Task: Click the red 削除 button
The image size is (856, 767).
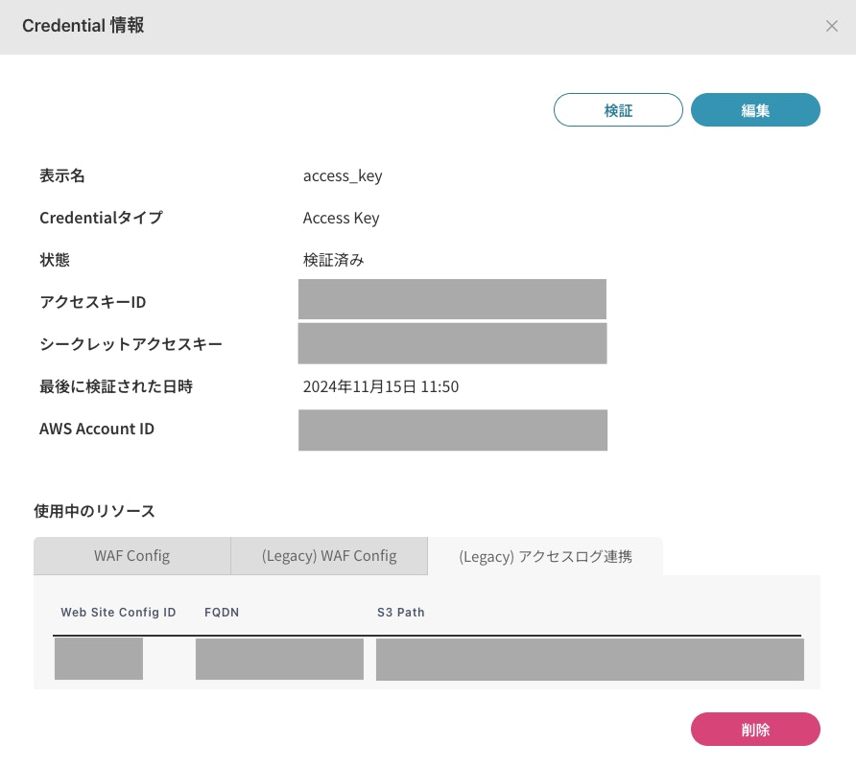Action: click(x=755, y=729)
